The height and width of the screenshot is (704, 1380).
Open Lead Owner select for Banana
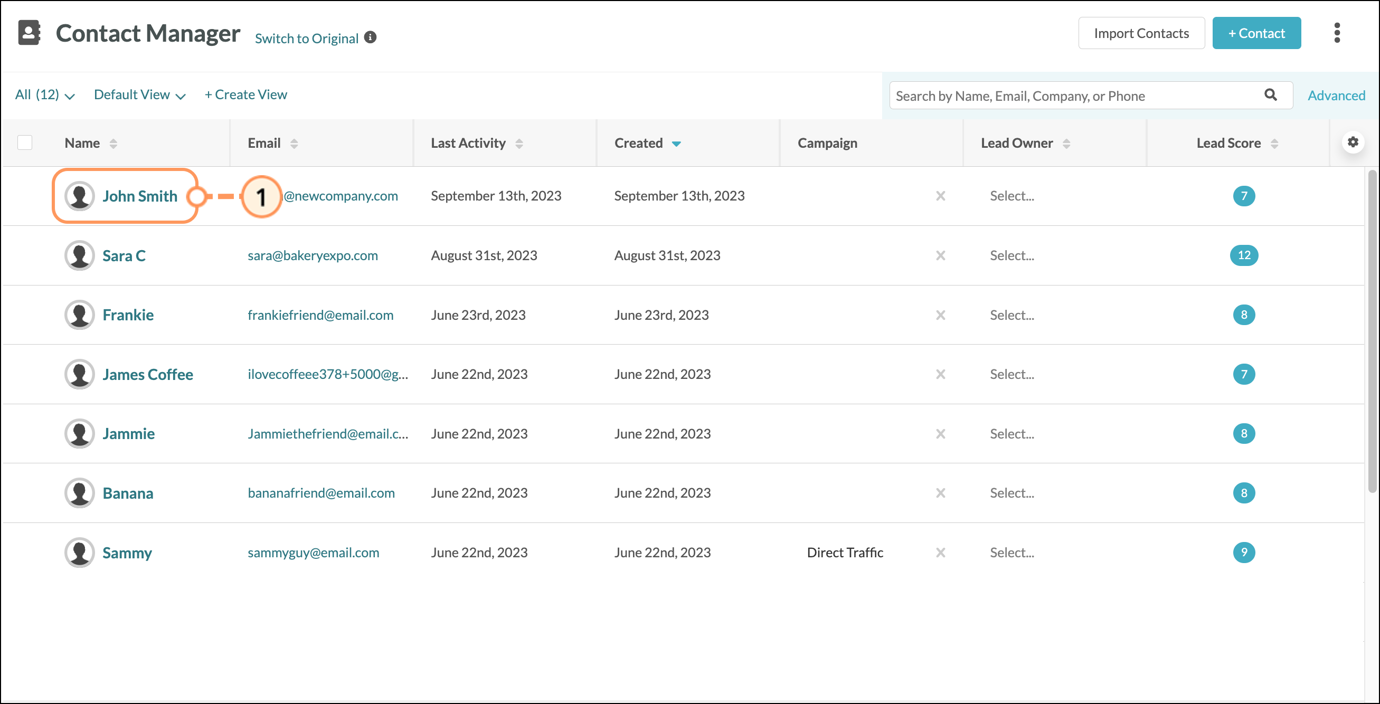1012,493
